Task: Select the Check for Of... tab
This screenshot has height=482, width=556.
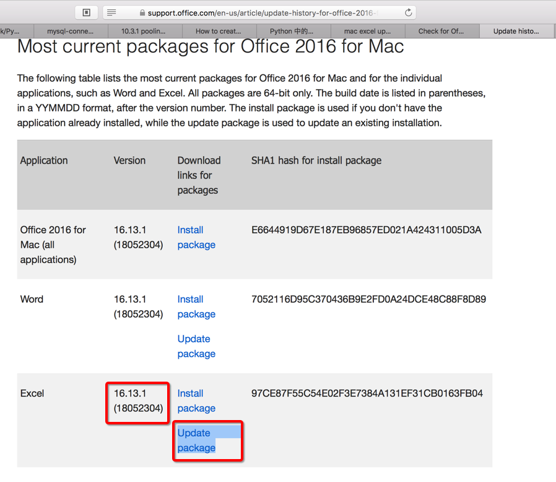Action: (x=441, y=31)
